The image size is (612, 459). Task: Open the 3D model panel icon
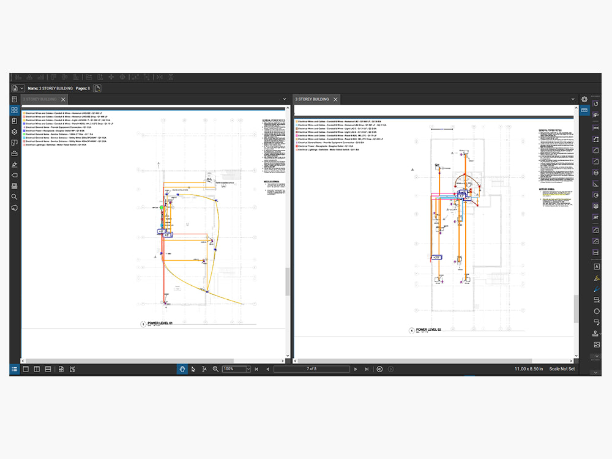15,207
